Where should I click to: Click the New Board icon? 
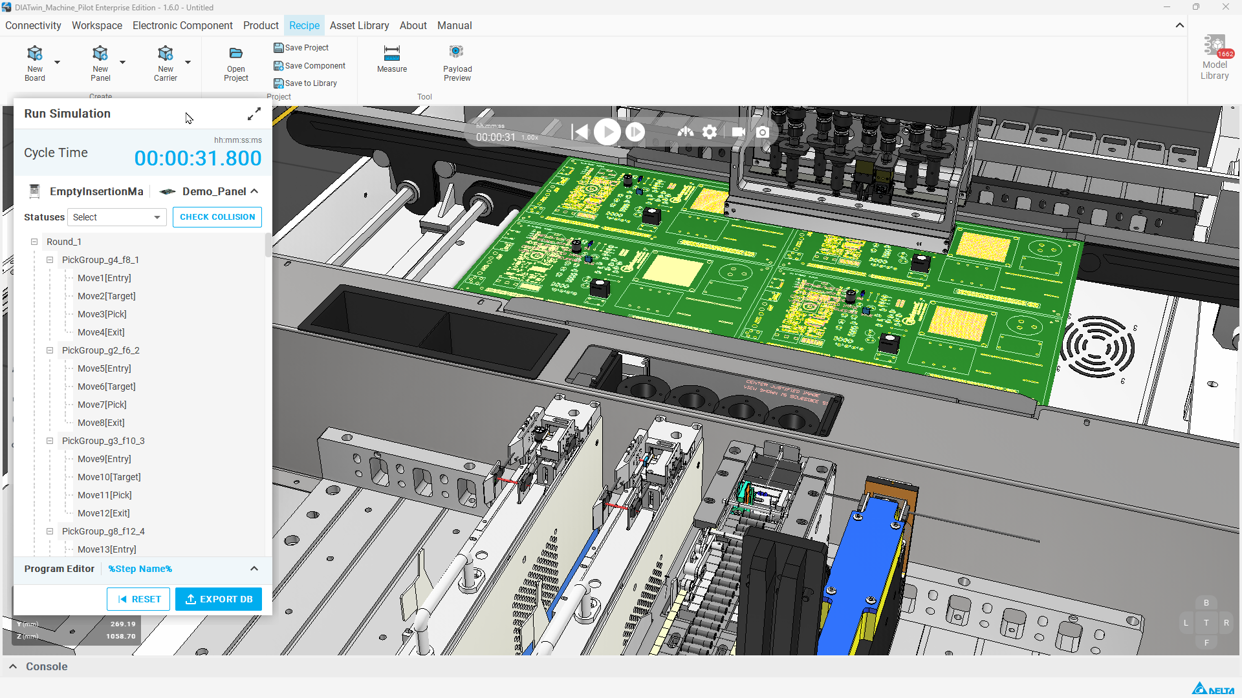pos(35,53)
